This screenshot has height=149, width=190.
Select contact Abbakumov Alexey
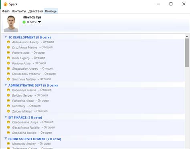pyautogui.click(x=25, y=42)
